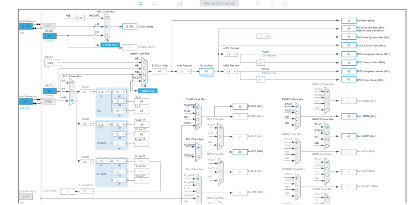Select HSI in System Clock Mux
Viewport: 413px width, 205px height.
point(144,68)
